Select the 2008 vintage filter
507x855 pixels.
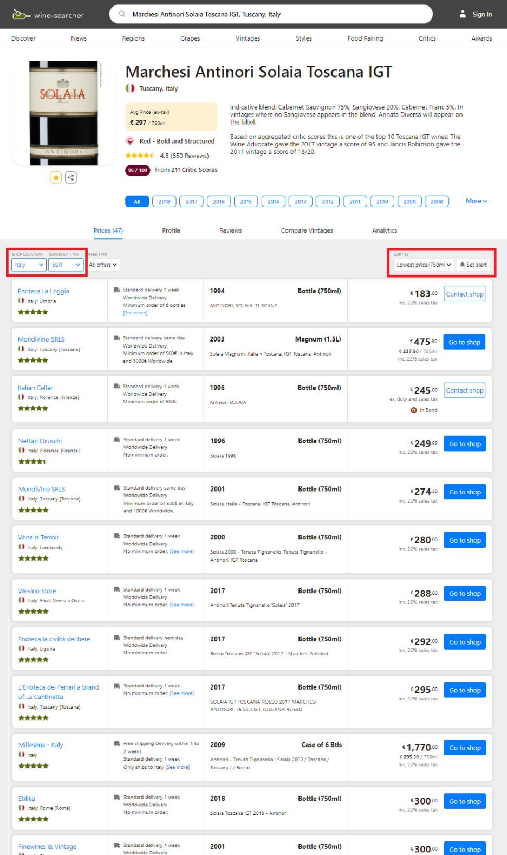[x=437, y=201]
